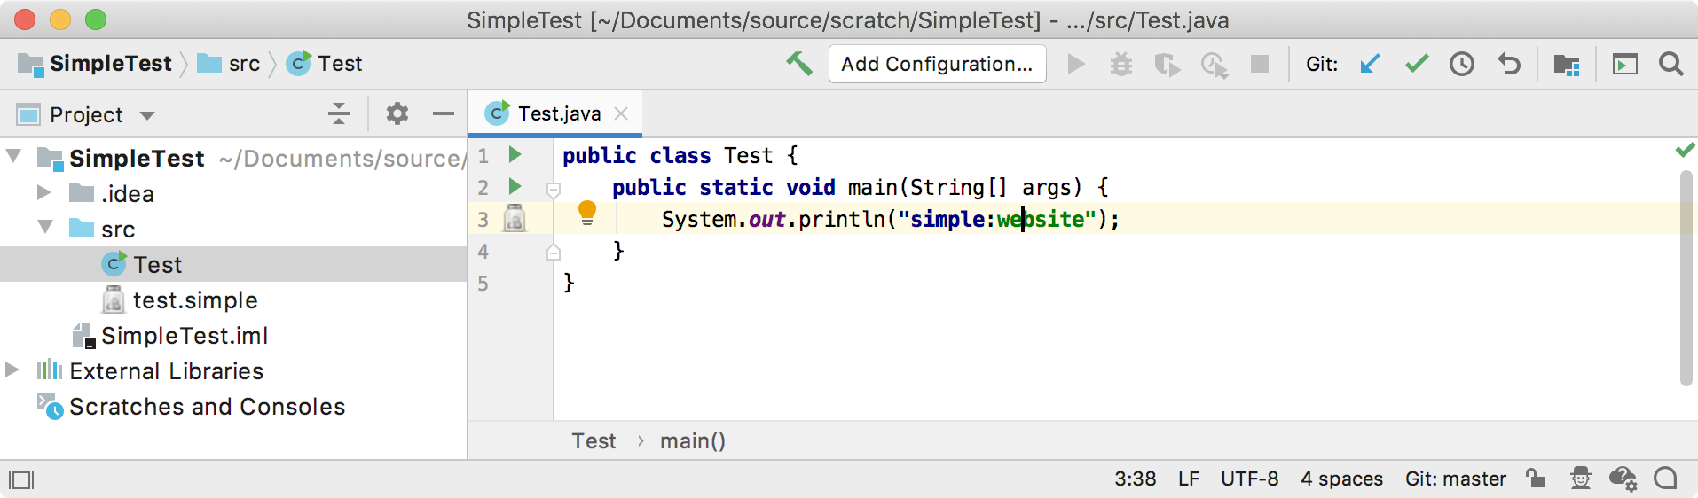The image size is (1698, 498).
Task: Expand the .idea folder arrow
Action: (x=43, y=192)
